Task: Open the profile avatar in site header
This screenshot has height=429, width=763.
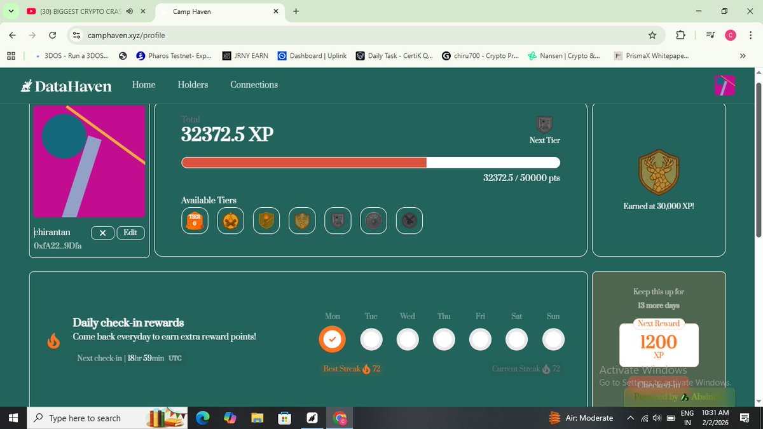Action: pos(724,85)
